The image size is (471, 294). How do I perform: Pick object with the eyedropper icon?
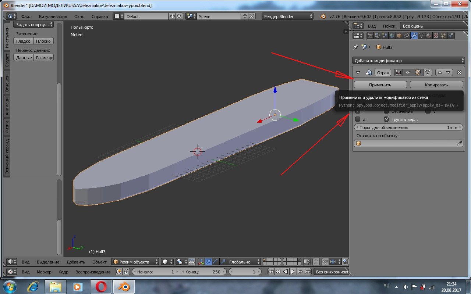pos(460,143)
